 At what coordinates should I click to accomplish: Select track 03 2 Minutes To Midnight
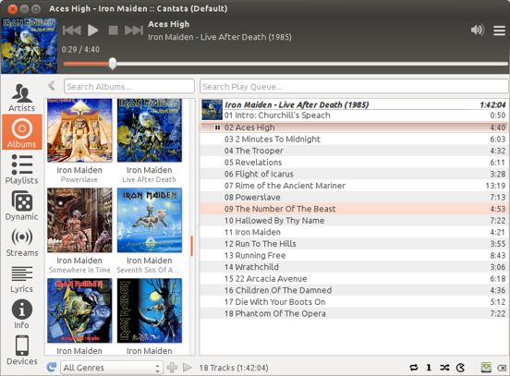coord(354,139)
